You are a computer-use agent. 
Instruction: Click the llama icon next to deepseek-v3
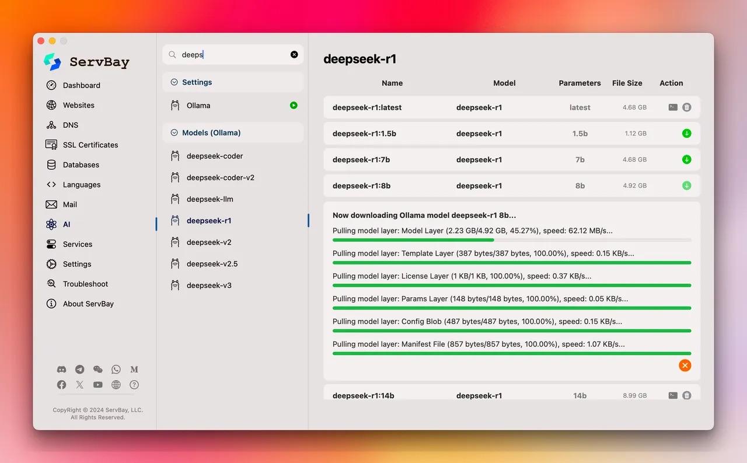(174, 286)
